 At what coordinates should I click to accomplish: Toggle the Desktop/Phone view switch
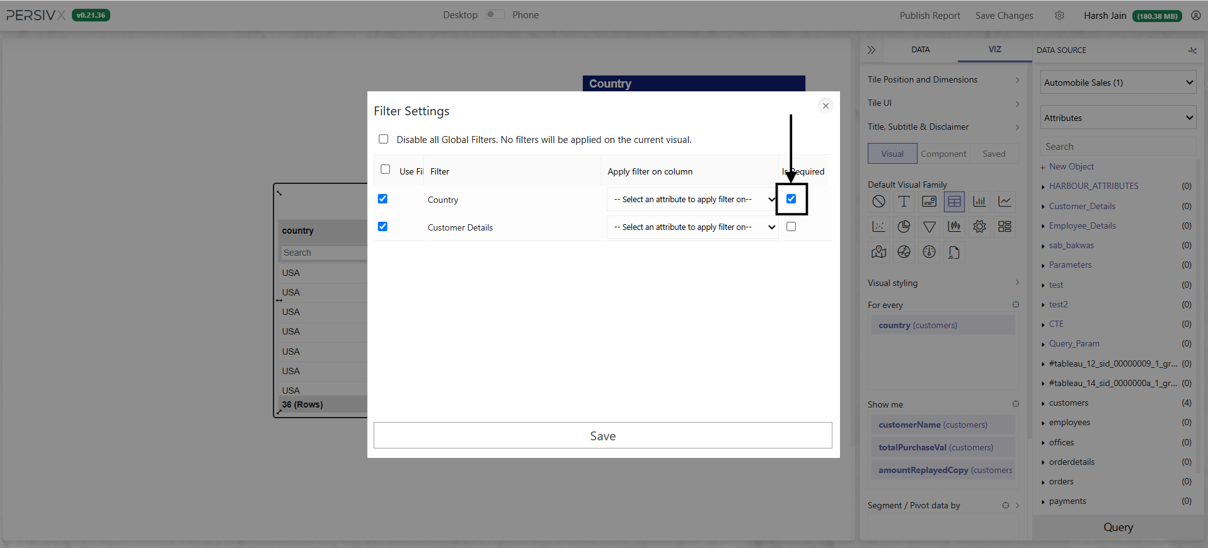click(x=495, y=14)
